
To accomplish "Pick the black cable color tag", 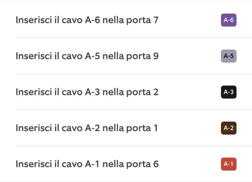I will pos(229,92).
